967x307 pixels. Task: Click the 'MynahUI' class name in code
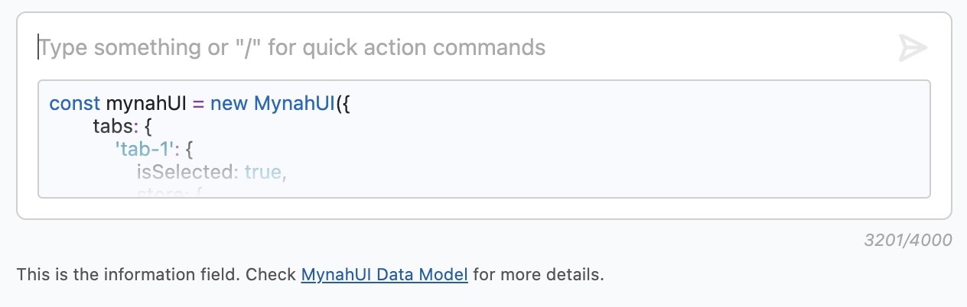pyautogui.click(x=295, y=103)
